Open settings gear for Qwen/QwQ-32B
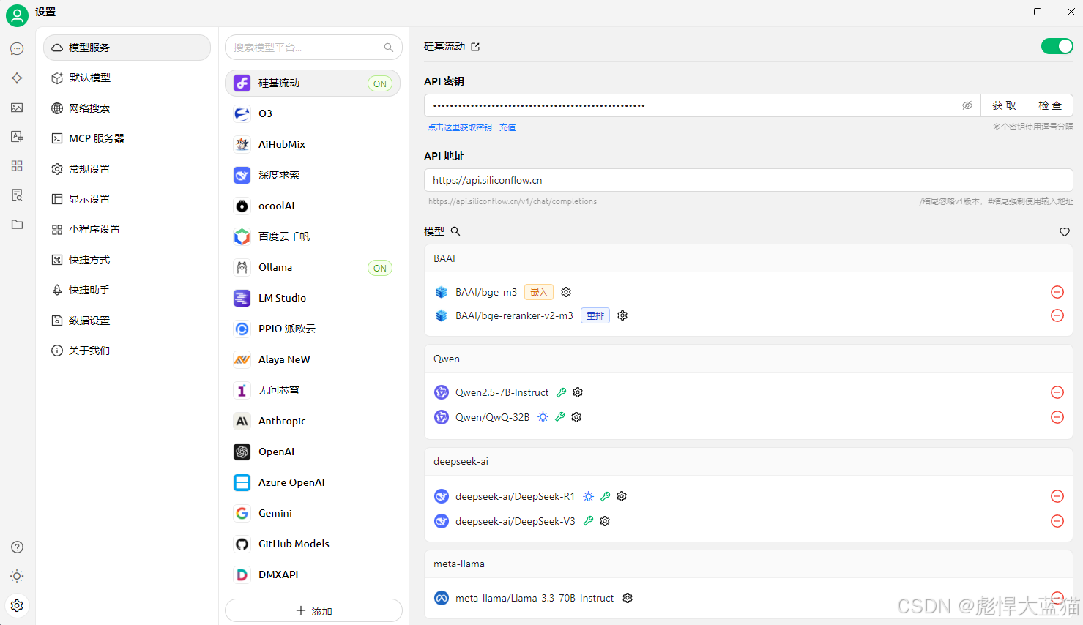The image size is (1083, 625). [x=576, y=417]
